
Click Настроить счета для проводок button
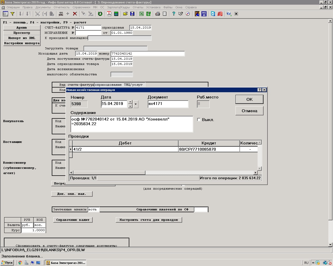pos(149,220)
